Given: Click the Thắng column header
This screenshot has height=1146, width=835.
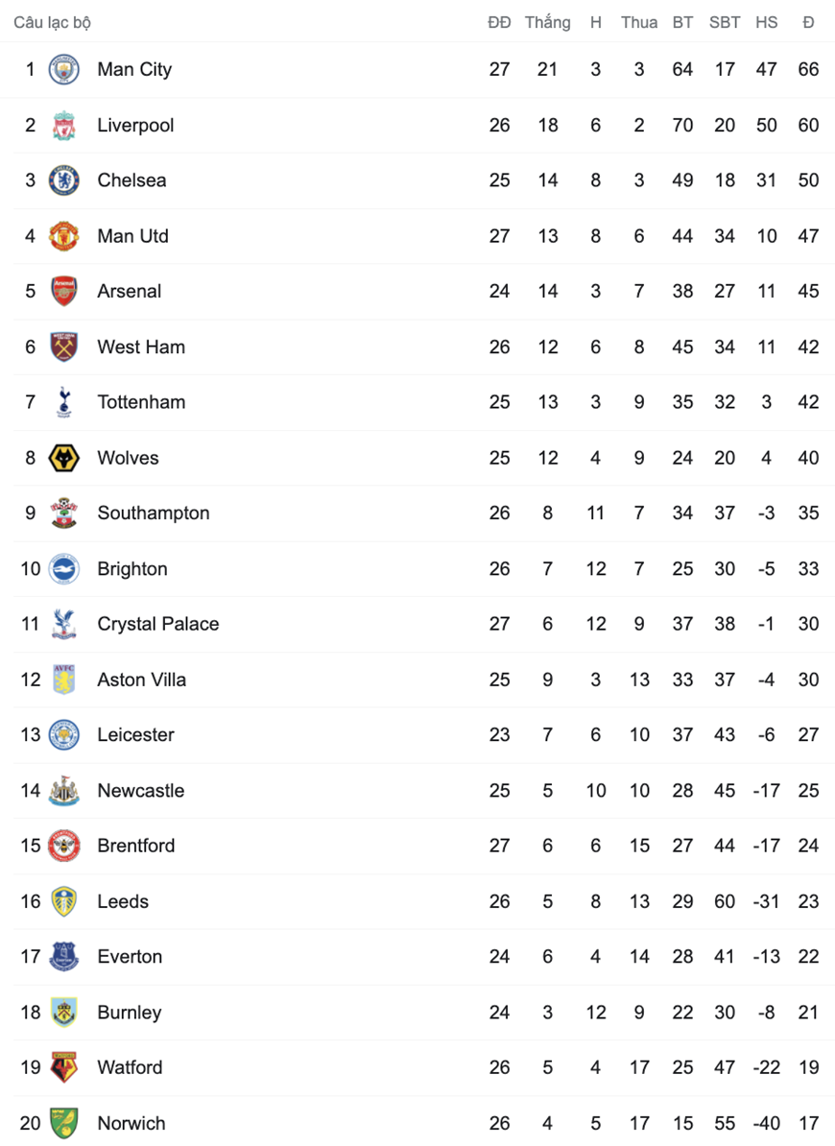Looking at the screenshot, I should tap(547, 22).
